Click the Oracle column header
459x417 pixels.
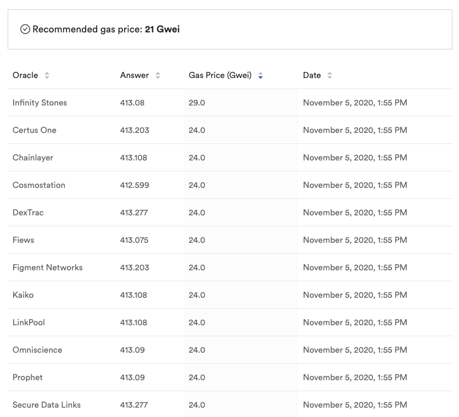pyautogui.click(x=25, y=75)
